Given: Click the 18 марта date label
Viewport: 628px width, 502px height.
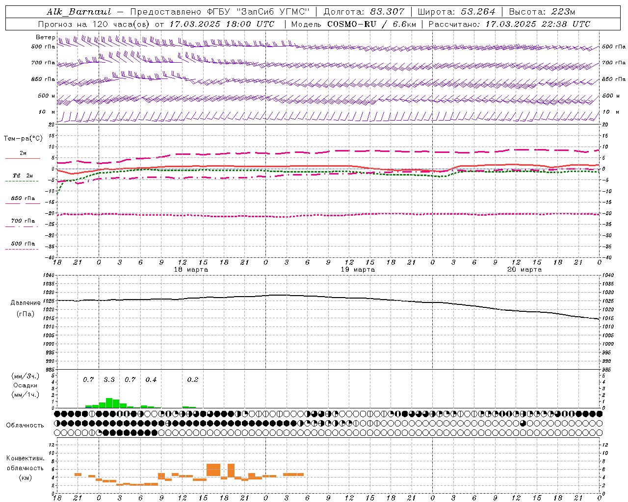Looking at the screenshot, I should click(191, 270).
